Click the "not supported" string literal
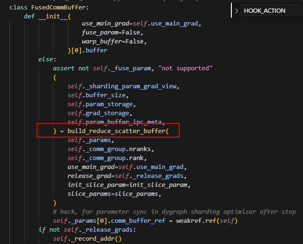 click(x=186, y=68)
